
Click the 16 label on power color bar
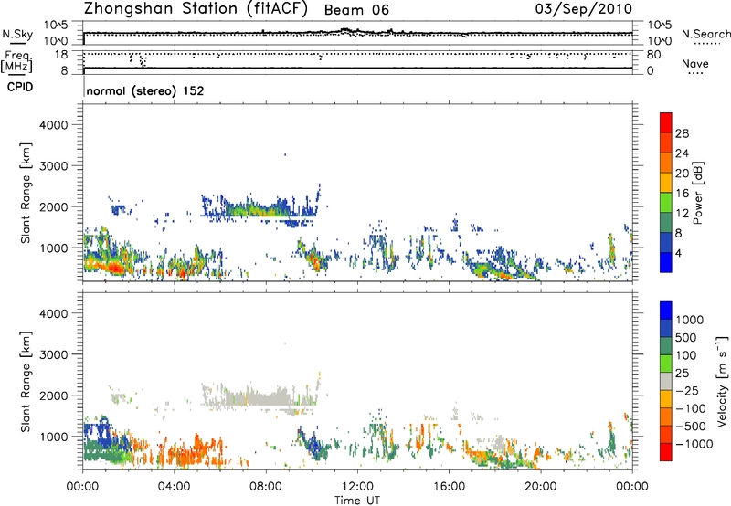click(682, 194)
